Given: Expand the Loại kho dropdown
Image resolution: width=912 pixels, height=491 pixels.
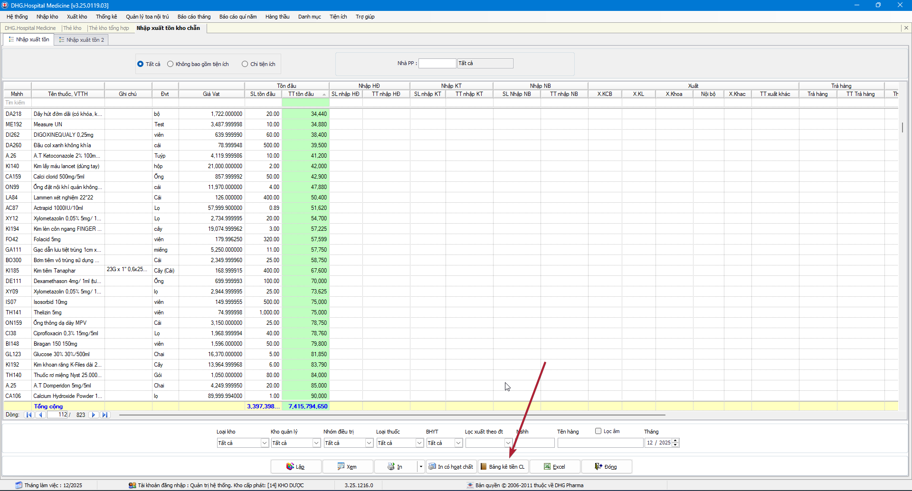Looking at the screenshot, I should point(265,443).
